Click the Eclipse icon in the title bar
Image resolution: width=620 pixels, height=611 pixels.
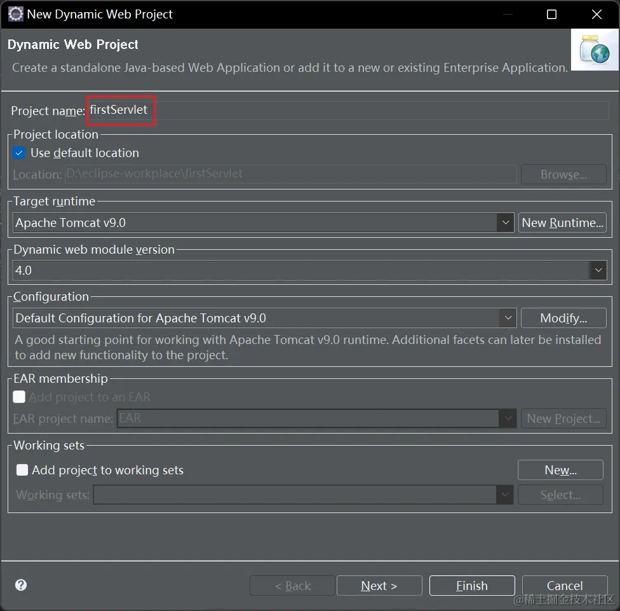[15, 14]
